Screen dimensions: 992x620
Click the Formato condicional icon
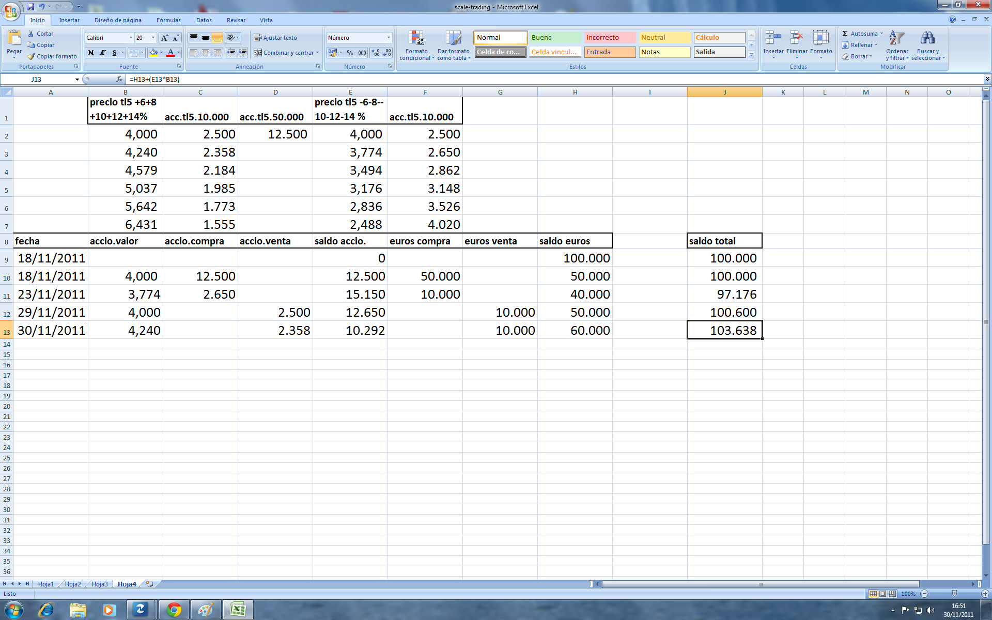pos(416,39)
